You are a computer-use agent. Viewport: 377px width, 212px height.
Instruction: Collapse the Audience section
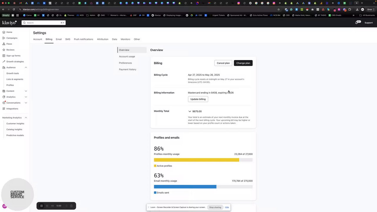(x=26, y=67)
